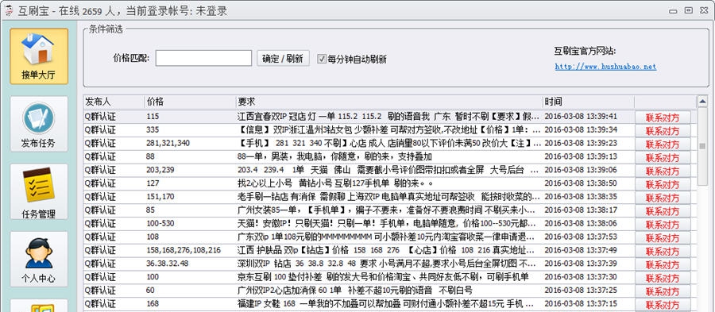
Task: Select price cell 100-530
Action: (160, 224)
